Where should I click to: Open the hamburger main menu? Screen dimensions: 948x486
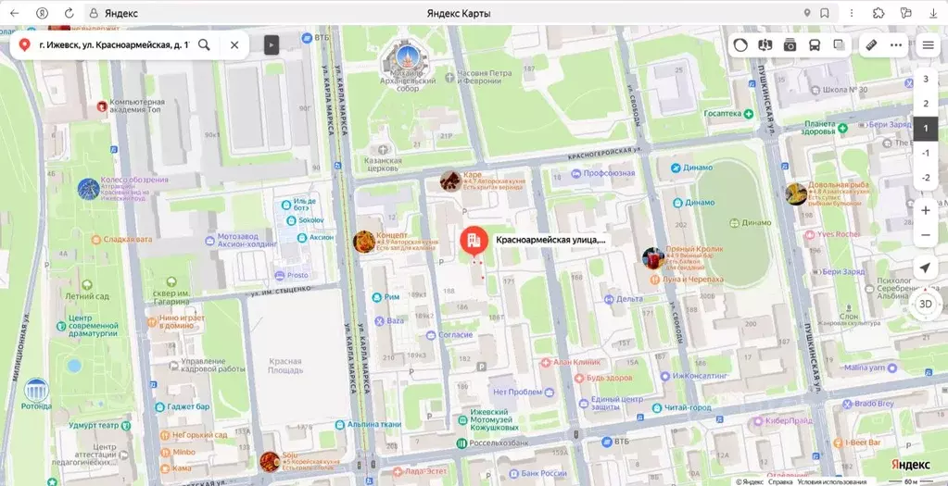[x=928, y=44]
